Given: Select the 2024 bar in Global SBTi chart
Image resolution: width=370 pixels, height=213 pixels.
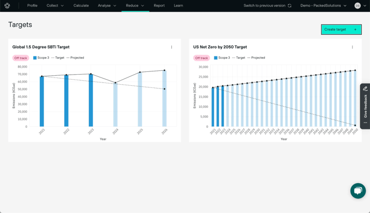Looking at the screenshot, I should (115, 105).
